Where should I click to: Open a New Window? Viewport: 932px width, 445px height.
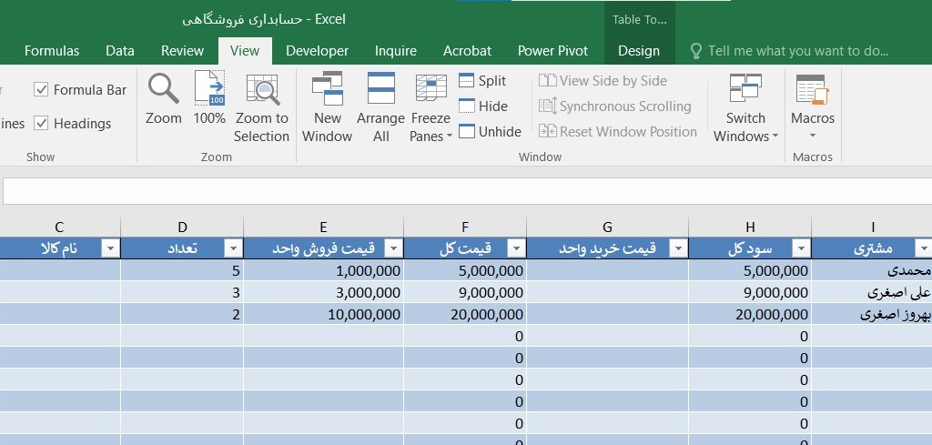click(327, 107)
